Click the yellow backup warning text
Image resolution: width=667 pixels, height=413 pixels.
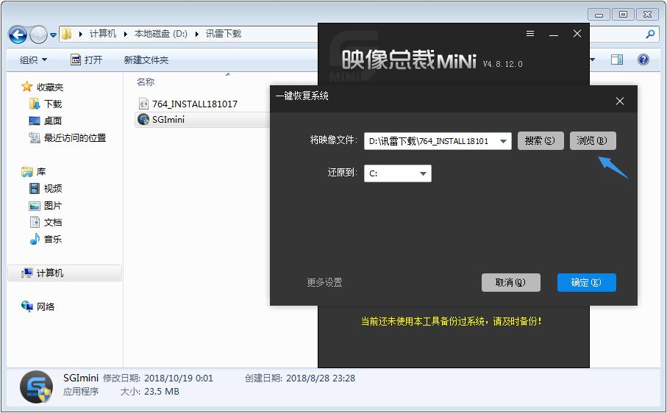(451, 321)
